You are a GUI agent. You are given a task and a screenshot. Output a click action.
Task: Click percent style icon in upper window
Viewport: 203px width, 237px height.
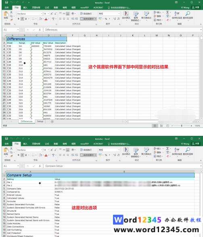[106, 19]
